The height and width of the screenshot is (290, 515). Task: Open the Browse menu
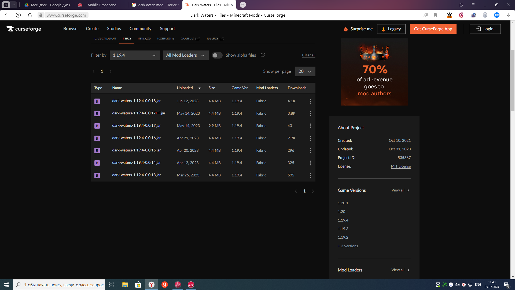tap(70, 29)
